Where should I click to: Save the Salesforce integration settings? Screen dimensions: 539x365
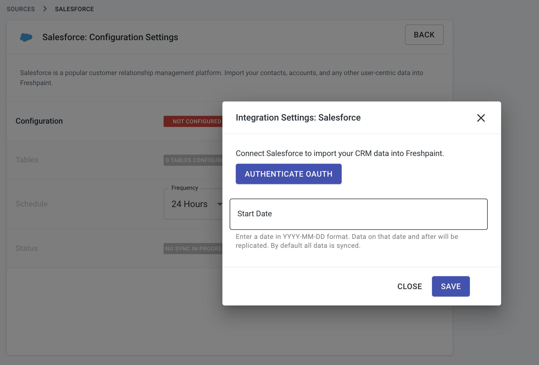tap(451, 286)
